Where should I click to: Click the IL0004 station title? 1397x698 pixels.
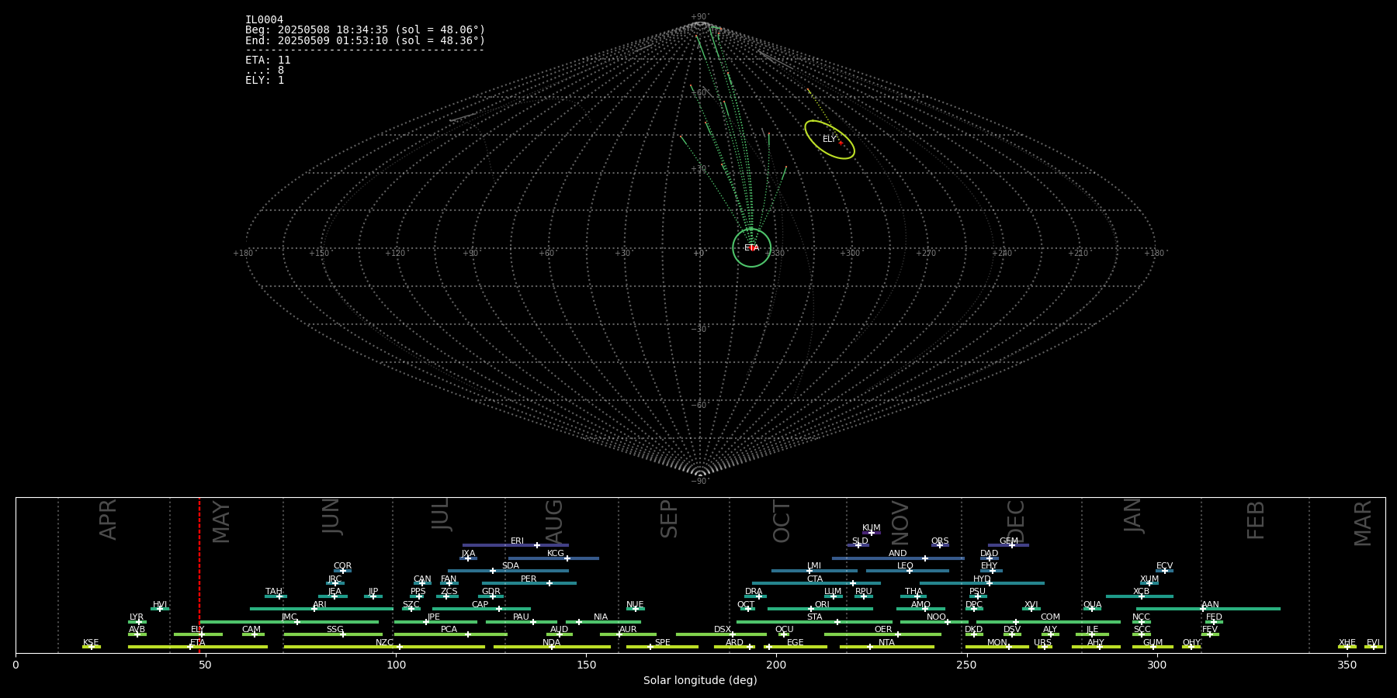pos(264,20)
